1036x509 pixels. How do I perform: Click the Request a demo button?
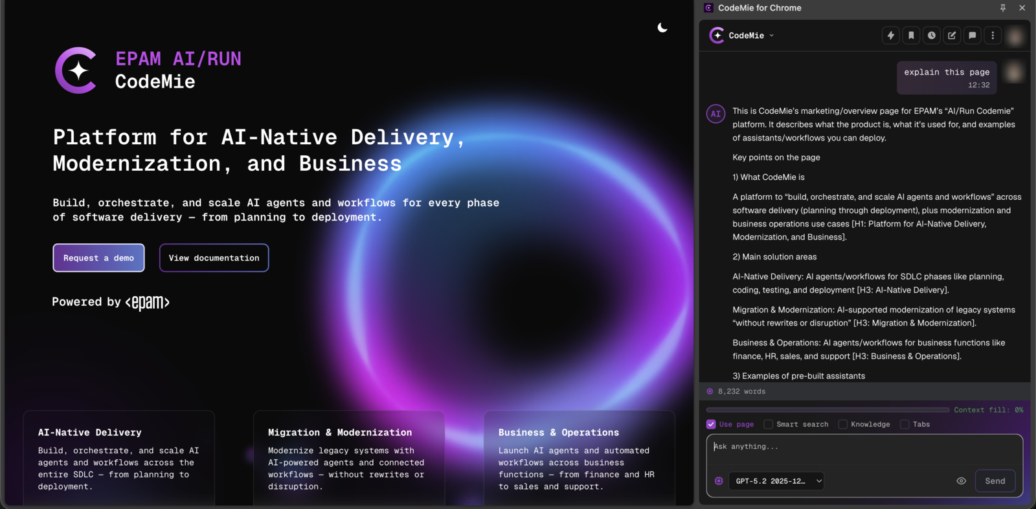coord(98,258)
